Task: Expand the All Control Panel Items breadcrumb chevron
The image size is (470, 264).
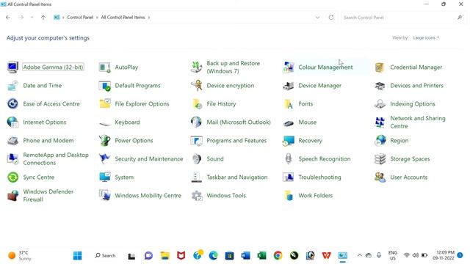Action: 149,18
